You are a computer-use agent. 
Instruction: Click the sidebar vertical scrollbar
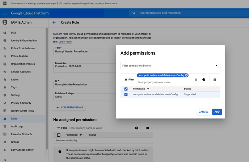(47, 89)
